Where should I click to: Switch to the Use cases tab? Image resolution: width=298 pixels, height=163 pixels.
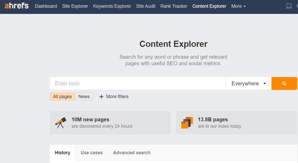pos(92,152)
